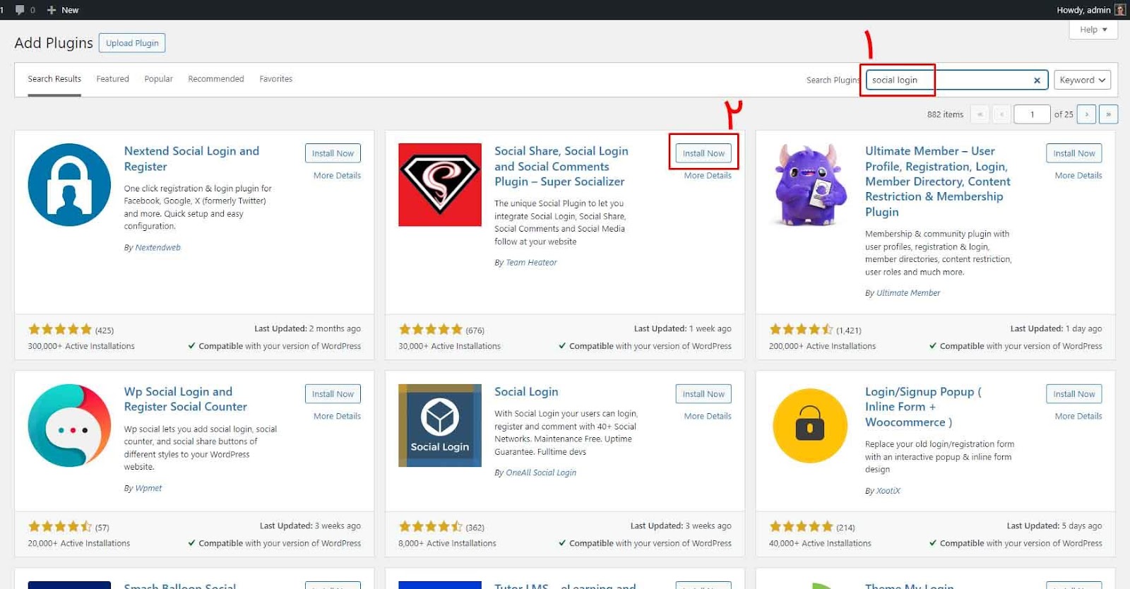1130x589 pixels.
Task: Install Super Socializer plugin now
Action: pos(703,153)
